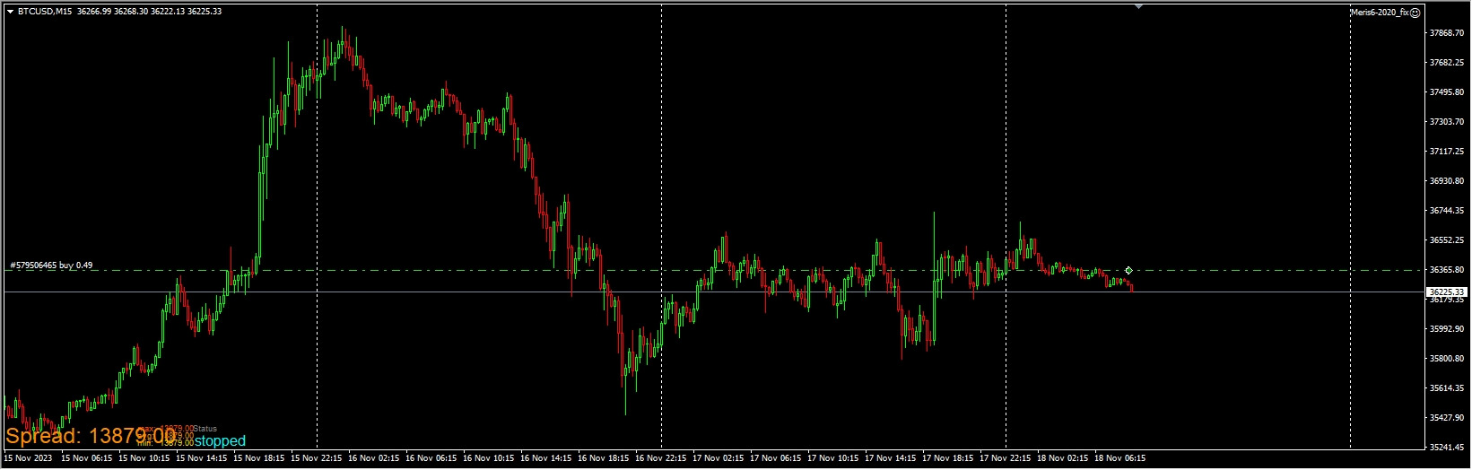Click price scale value 36365.80

[x=1448, y=270]
